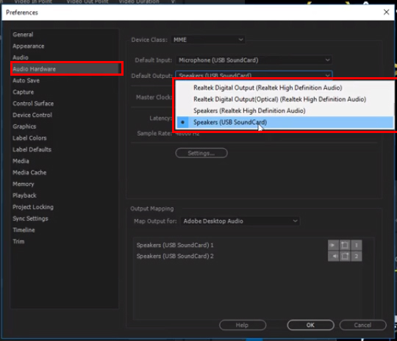The height and width of the screenshot is (341, 397).
Task: Click the channel 1 number tile
Action: (x=357, y=245)
